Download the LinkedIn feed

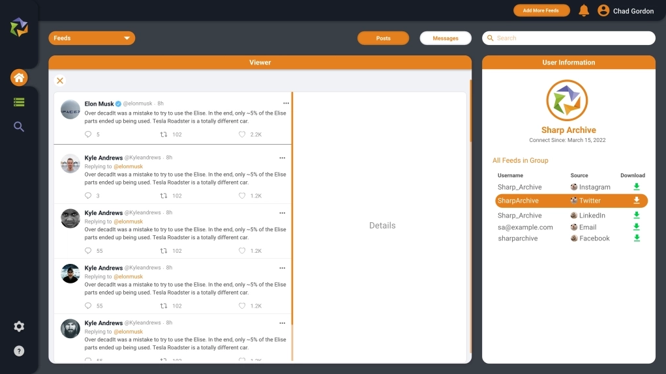637,215
